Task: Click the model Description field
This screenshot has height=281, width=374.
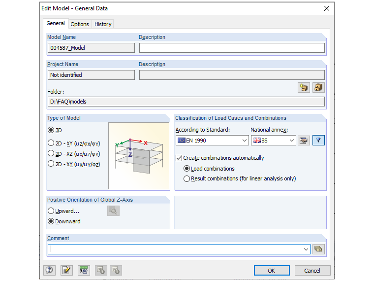Action: (232, 48)
